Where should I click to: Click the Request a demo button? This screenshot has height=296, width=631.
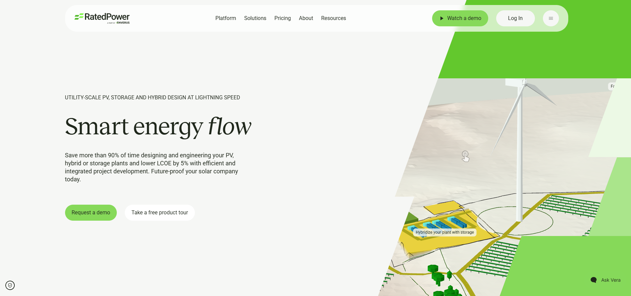click(x=91, y=213)
